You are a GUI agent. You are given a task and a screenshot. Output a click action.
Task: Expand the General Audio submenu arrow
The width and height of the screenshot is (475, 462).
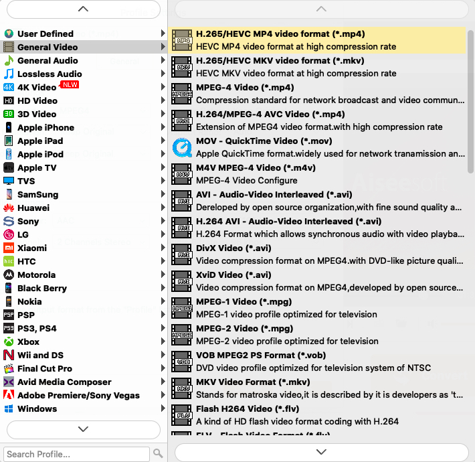tap(163, 60)
